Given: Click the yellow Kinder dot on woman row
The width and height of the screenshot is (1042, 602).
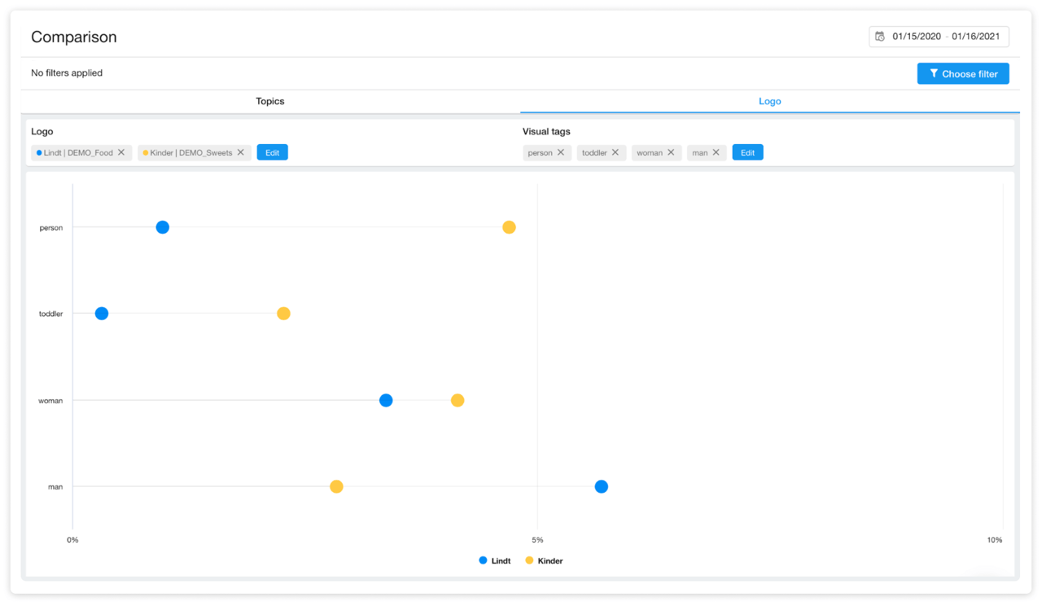Looking at the screenshot, I should coord(458,400).
